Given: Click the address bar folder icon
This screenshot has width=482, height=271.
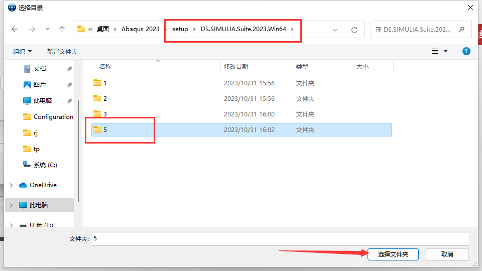Looking at the screenshot, I should tap(81, 29).
